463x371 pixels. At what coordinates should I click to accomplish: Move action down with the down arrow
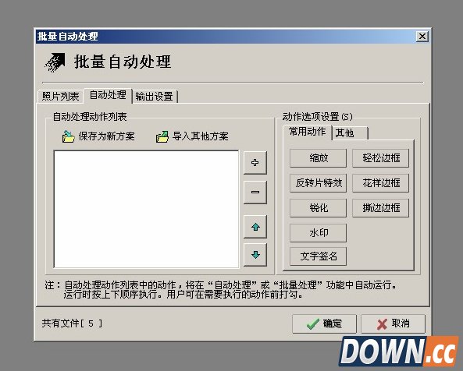click(x=255, y=255)
